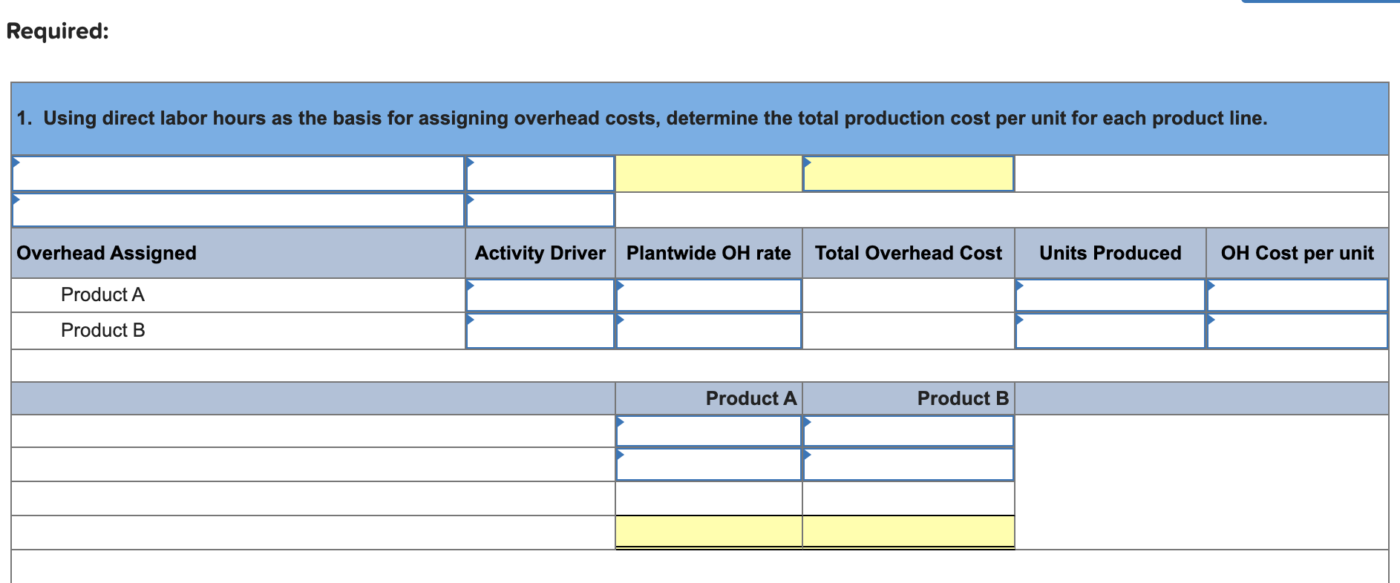Viewport: 1400px width, 583px height.
Task: Click the 'Product A' row label under Overhead Assigned
Action: point(102,294)
